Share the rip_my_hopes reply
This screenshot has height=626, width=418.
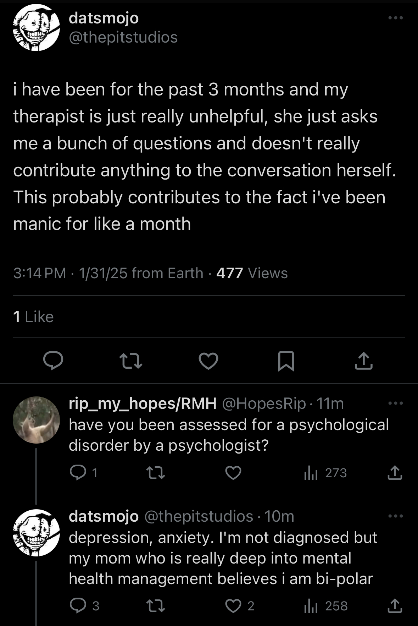(395, 473)
